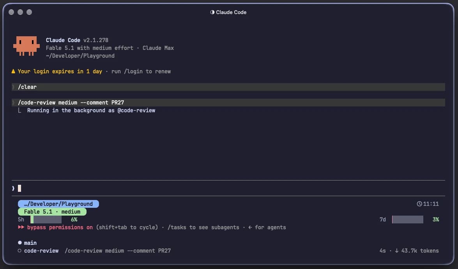Click the '5h' label

coord(21,219)
